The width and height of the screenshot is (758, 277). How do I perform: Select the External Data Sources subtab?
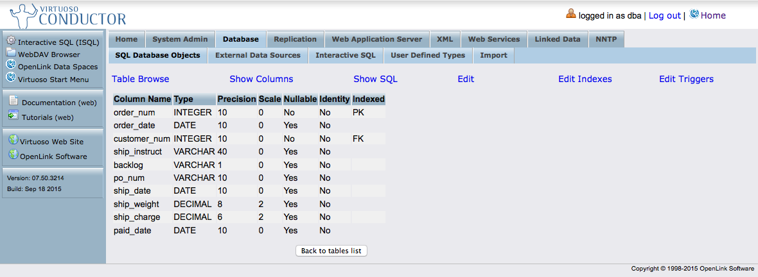click(258, 55)
